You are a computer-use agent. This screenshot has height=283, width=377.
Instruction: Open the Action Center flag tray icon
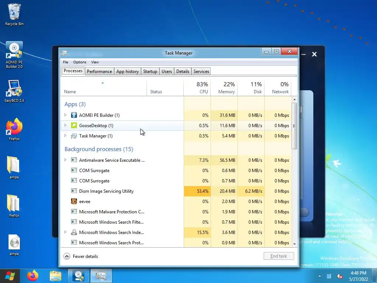pyautogui.click(x=329, y=276)
